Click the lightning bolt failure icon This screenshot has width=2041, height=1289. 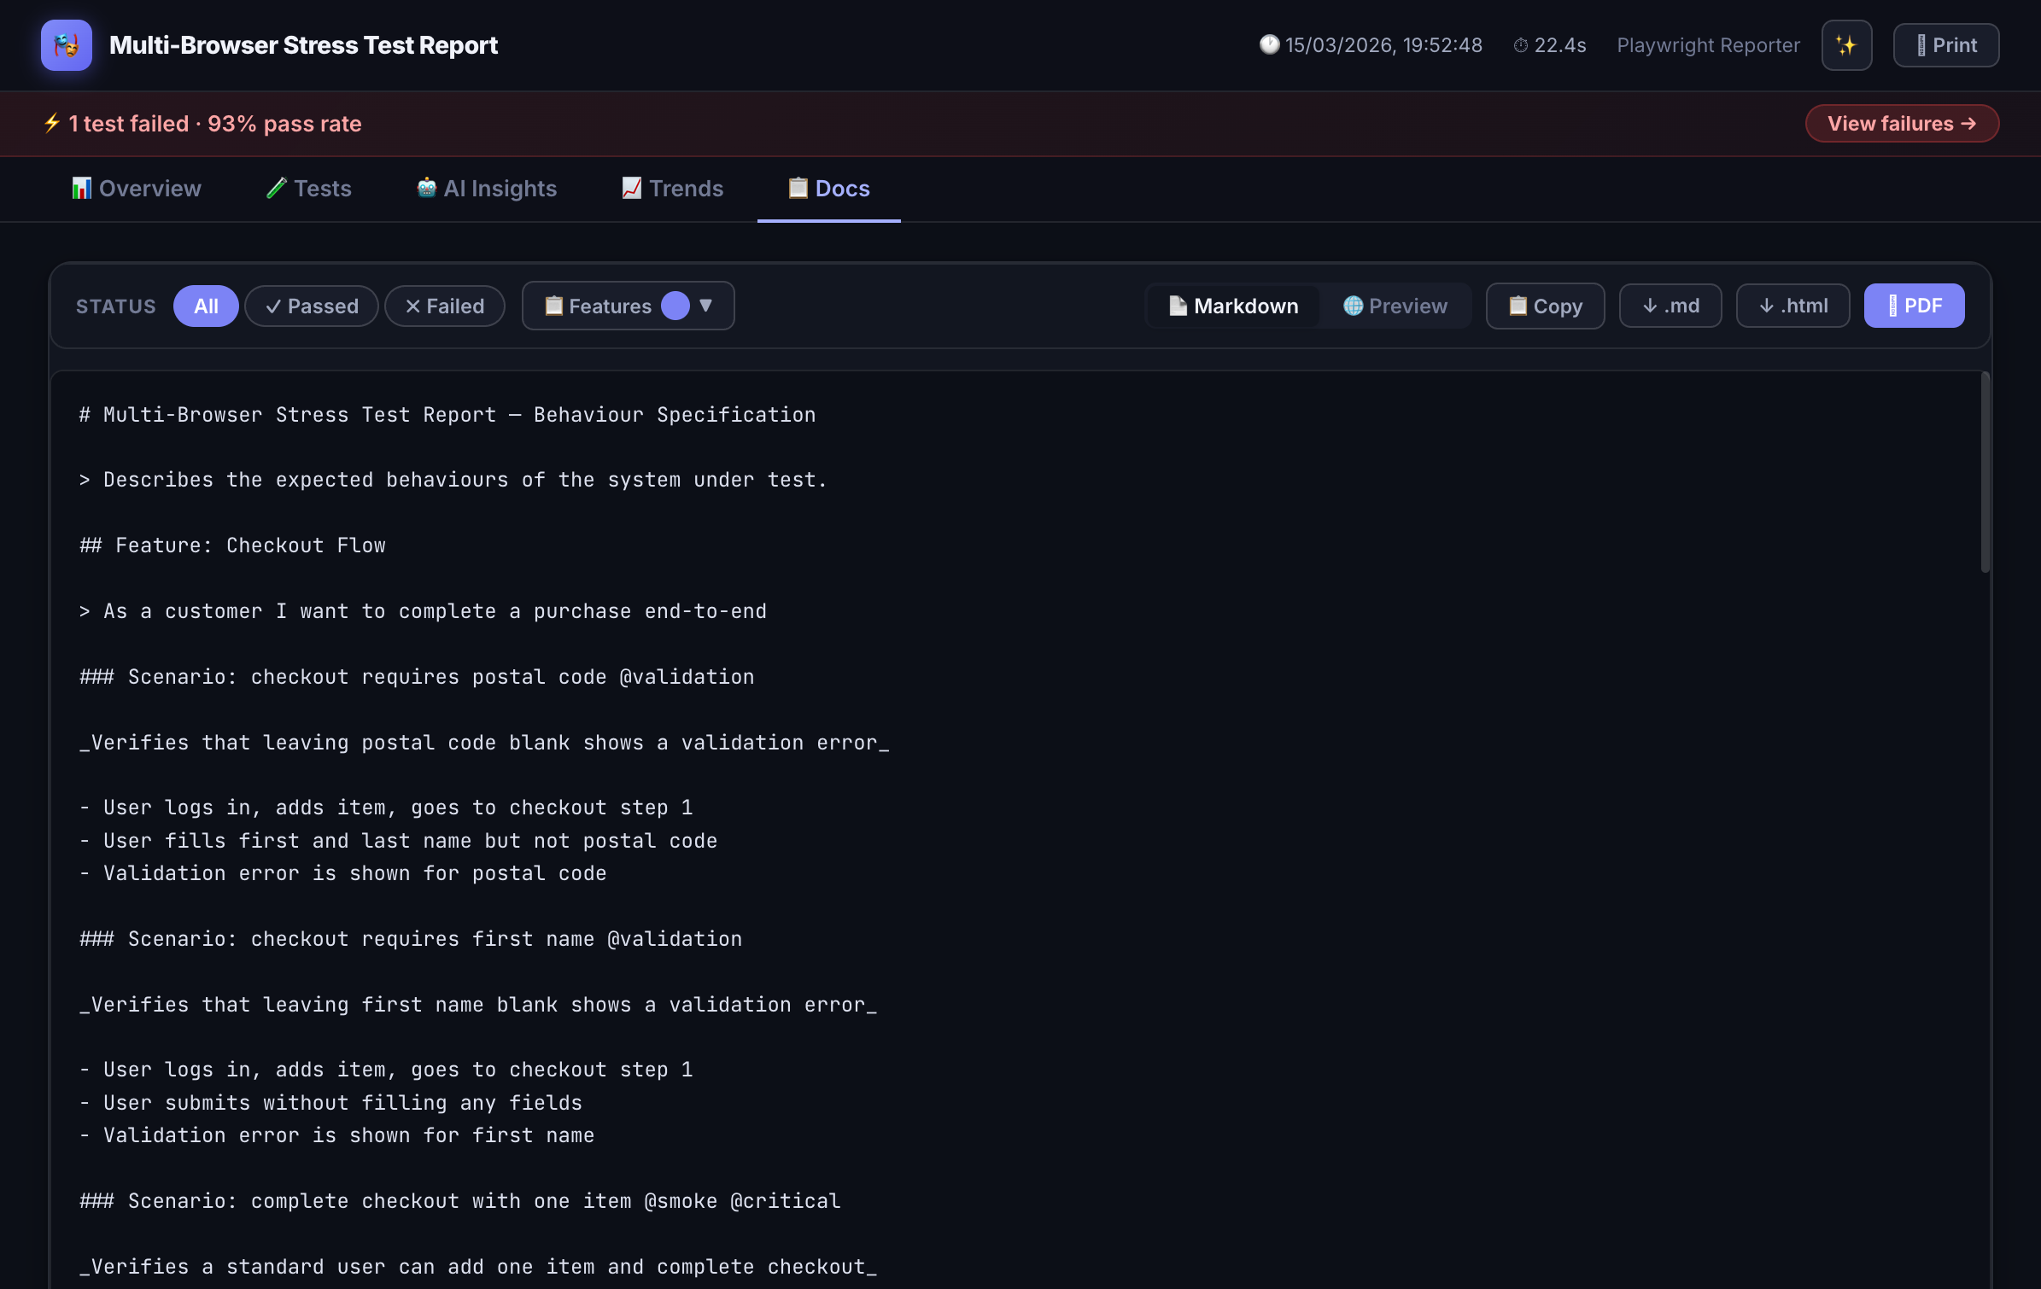[x=52, y=123]
